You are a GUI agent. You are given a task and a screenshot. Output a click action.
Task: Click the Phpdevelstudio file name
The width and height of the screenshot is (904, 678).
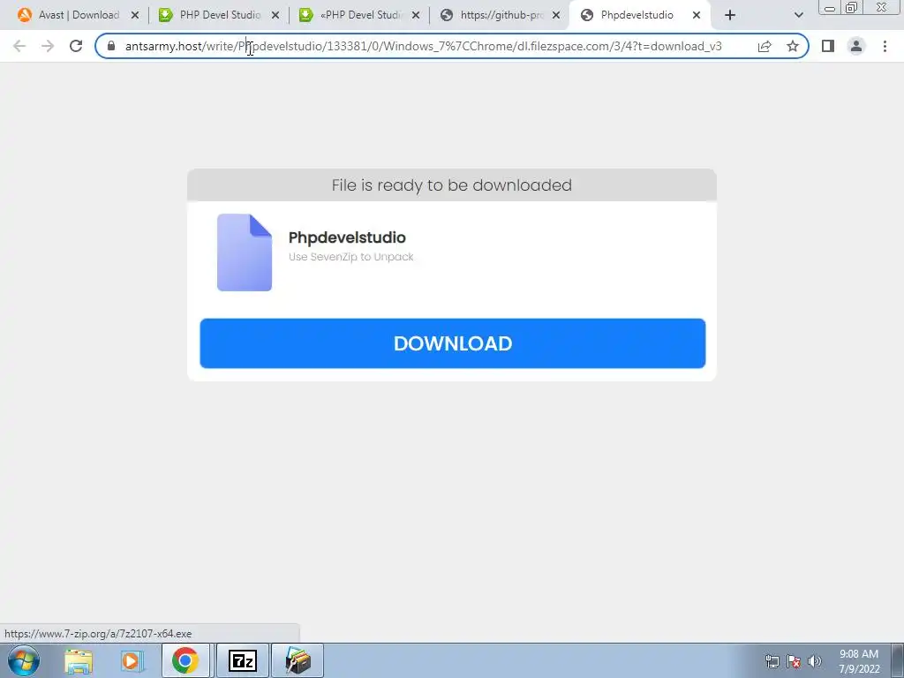[347, 237]
